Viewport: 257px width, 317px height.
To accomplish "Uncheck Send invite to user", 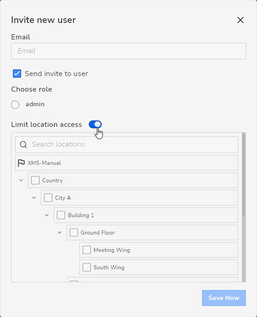I will coord(17,74).
